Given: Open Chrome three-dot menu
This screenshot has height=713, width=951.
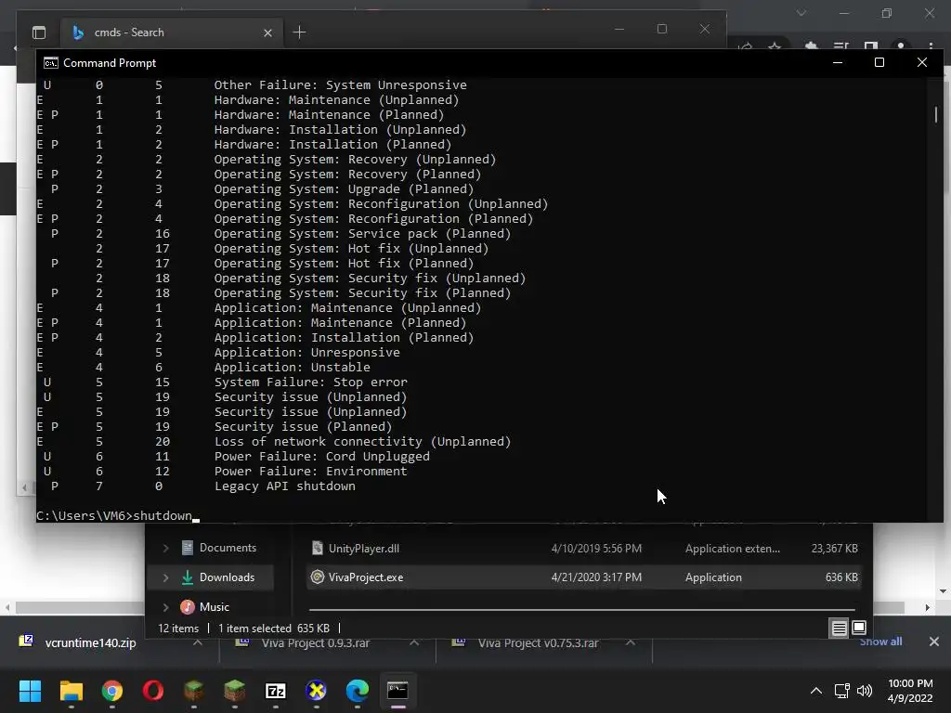Looking at the screenshot, I should 931,46.
